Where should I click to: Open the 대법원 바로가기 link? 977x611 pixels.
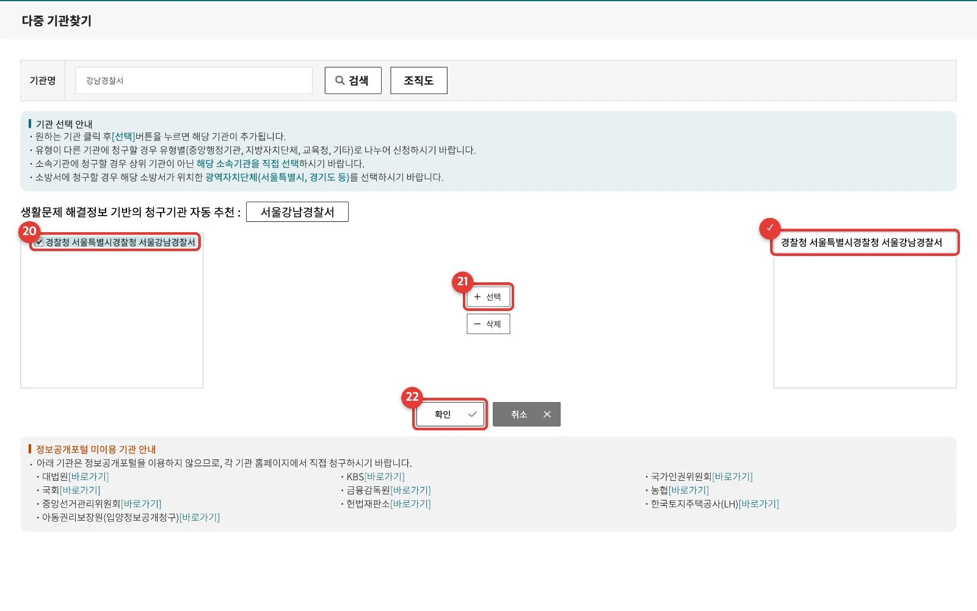[89, 477]
